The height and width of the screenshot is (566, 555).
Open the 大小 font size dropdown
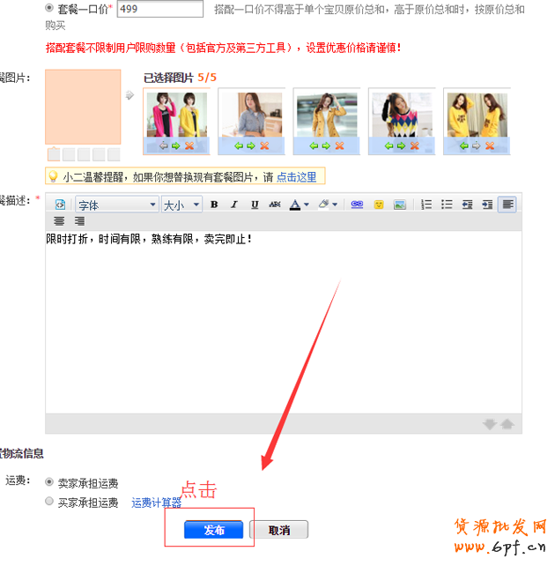pyautogui.click(x=181, y=205)
